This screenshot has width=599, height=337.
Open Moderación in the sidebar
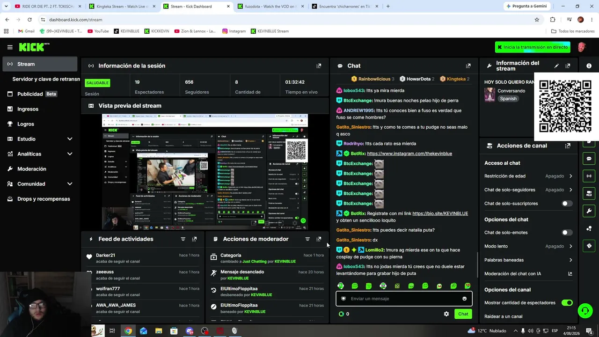(x=40, y=169)
